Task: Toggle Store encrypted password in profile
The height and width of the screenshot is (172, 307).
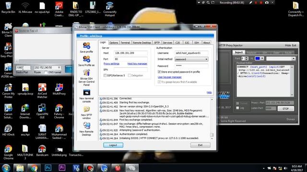Action: pyautogui.click(x=159, y=72)
